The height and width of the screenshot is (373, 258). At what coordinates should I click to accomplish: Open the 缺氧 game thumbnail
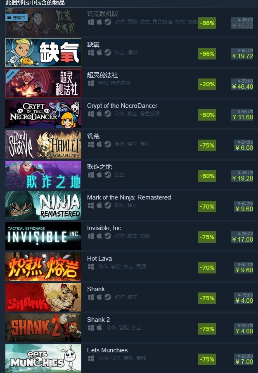pos(43,52)
